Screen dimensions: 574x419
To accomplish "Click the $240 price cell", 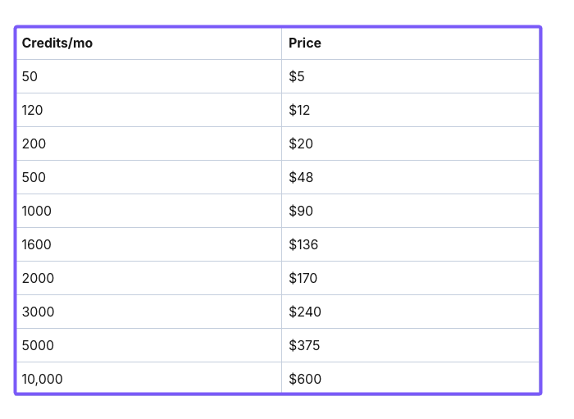I will 305,312.
